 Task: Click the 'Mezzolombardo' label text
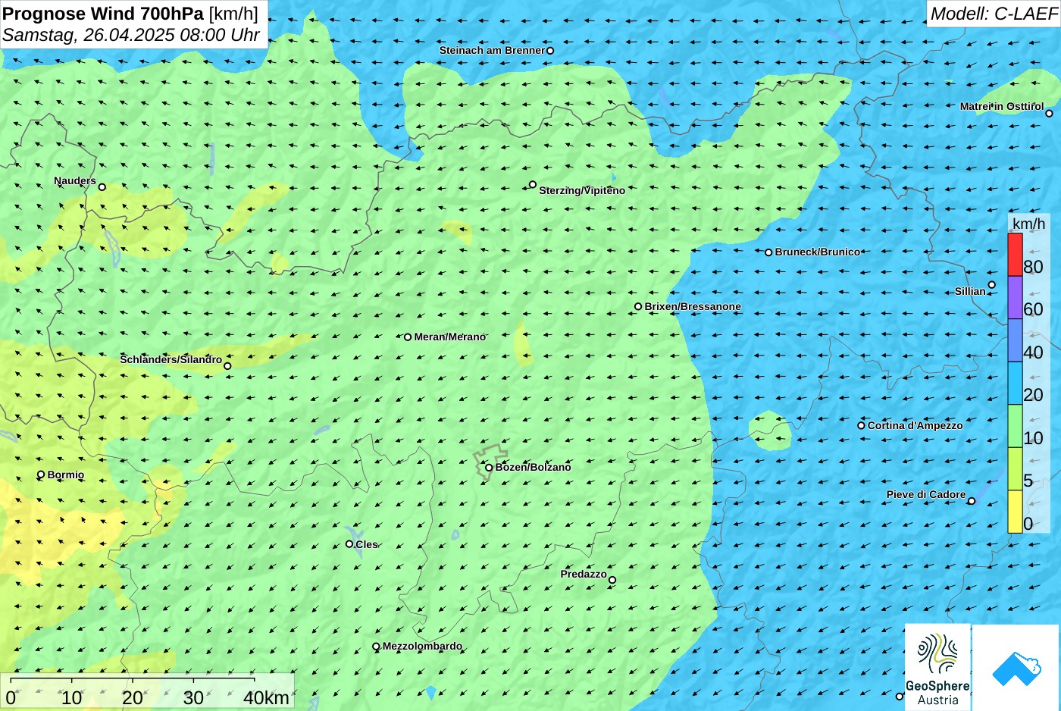click(x=422, y=647)
